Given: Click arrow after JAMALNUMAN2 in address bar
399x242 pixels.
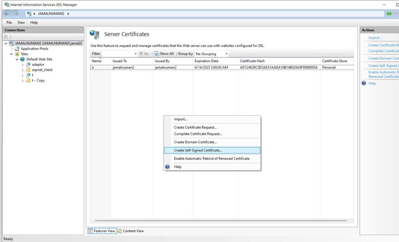Looking at the screenshot, I should tap(68, 14).
